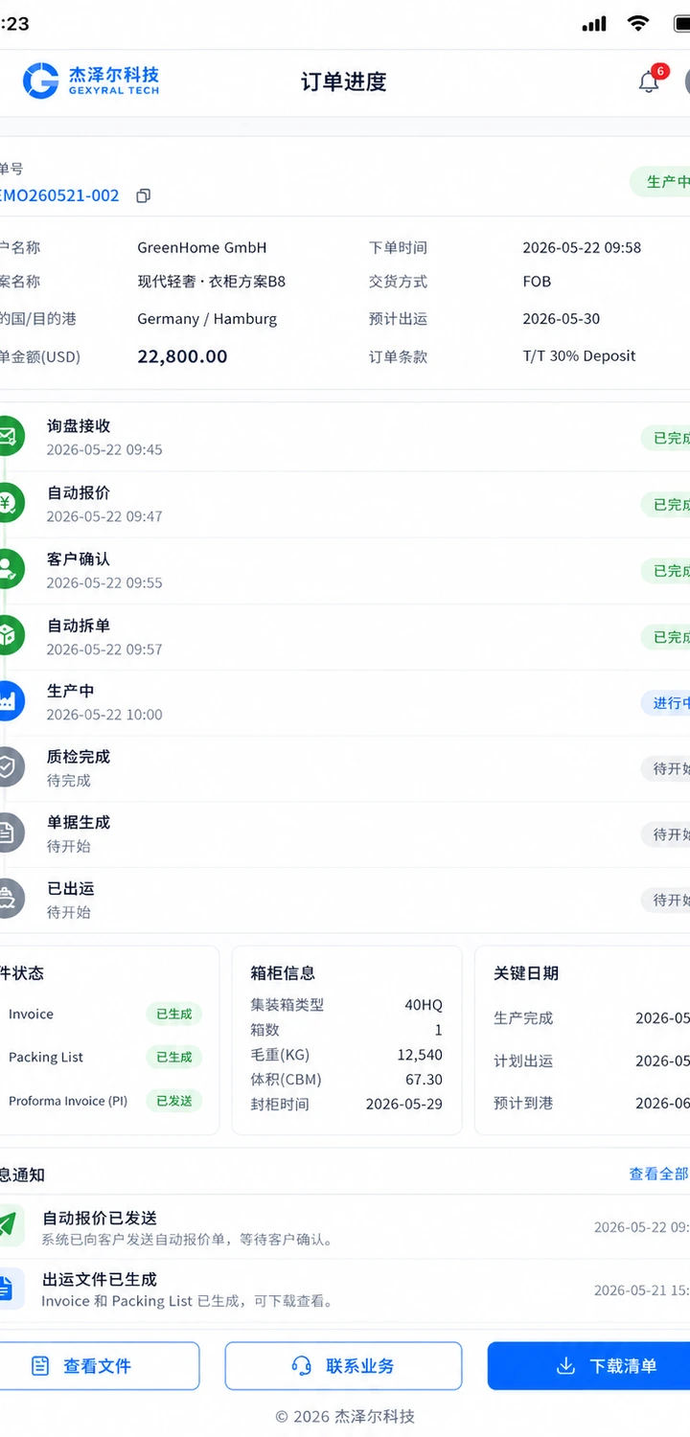Click the 已生成 badge next to Packing List
The width and height of the screenshot is (690, 1437).
point(174,1058)
